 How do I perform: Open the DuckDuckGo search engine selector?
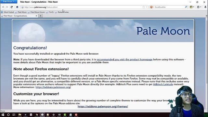(x=152, y=7)
